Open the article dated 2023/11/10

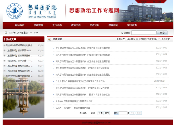click(84, 48)
